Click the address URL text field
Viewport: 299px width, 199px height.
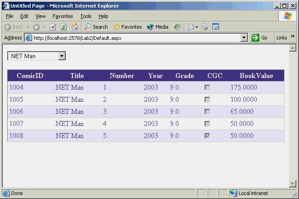click(136, 38)
